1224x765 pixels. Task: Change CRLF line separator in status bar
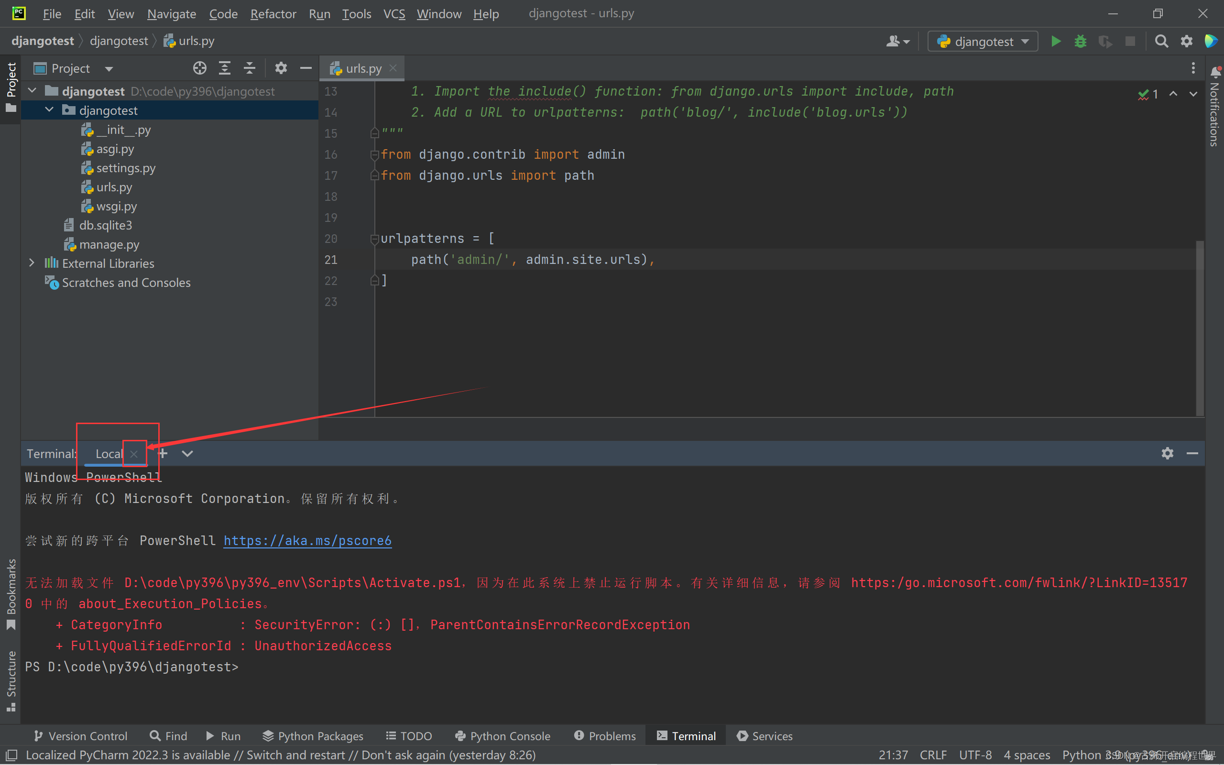pos(933,755)
